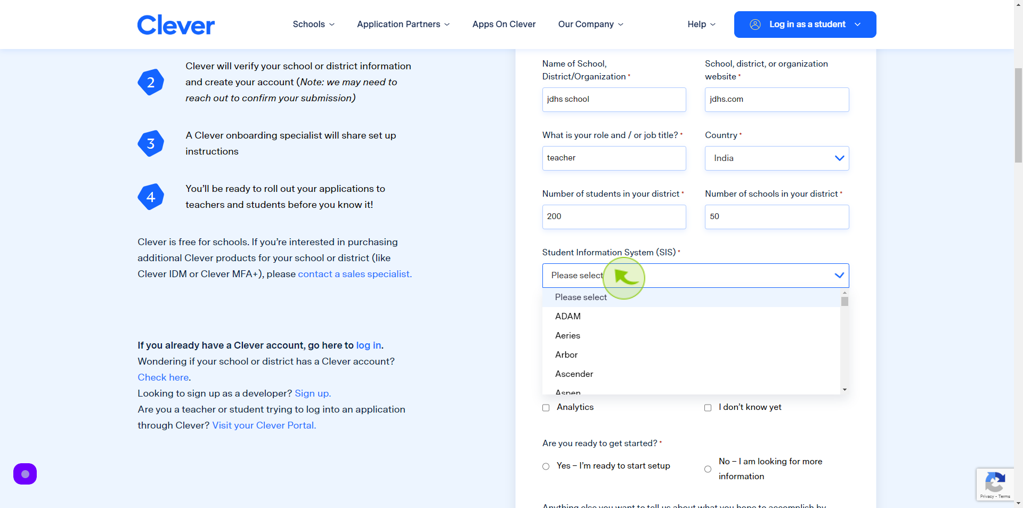
Task: Click the number of schools field
Action: 777,217
